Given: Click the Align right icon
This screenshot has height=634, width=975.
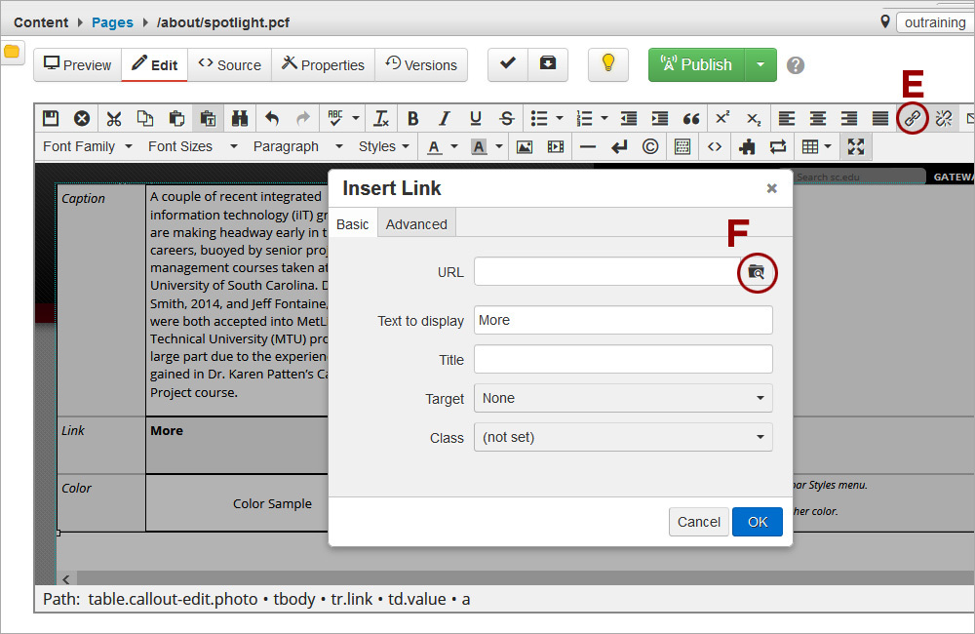Looking at the screenshot, I should tap(849, 118).
